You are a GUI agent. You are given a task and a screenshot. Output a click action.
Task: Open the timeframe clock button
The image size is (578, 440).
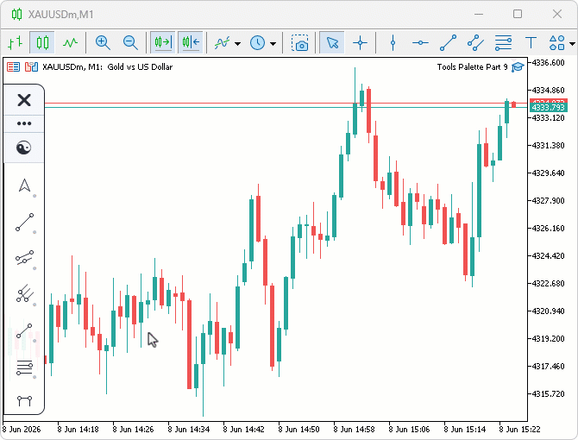point(257,43)
